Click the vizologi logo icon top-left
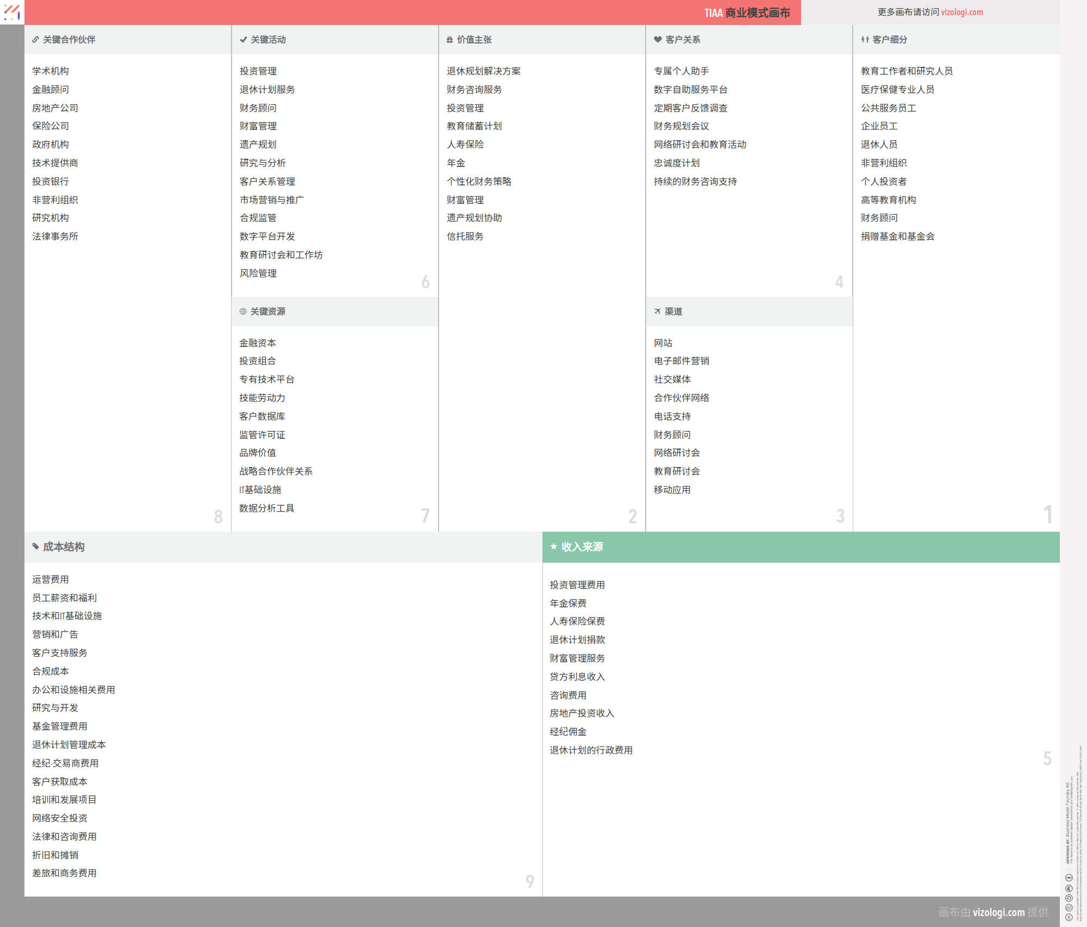 coord(12,12)
